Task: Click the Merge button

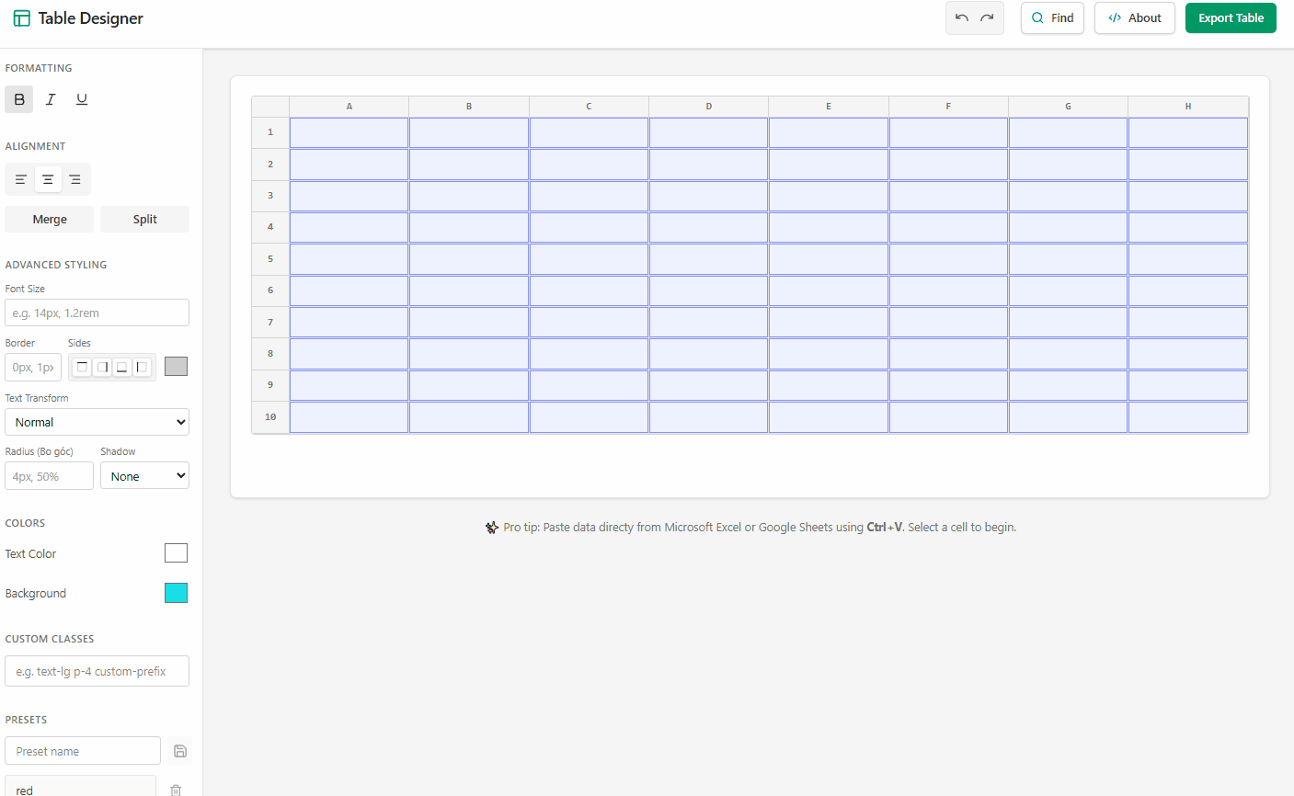Action: [x=50, y=219]
